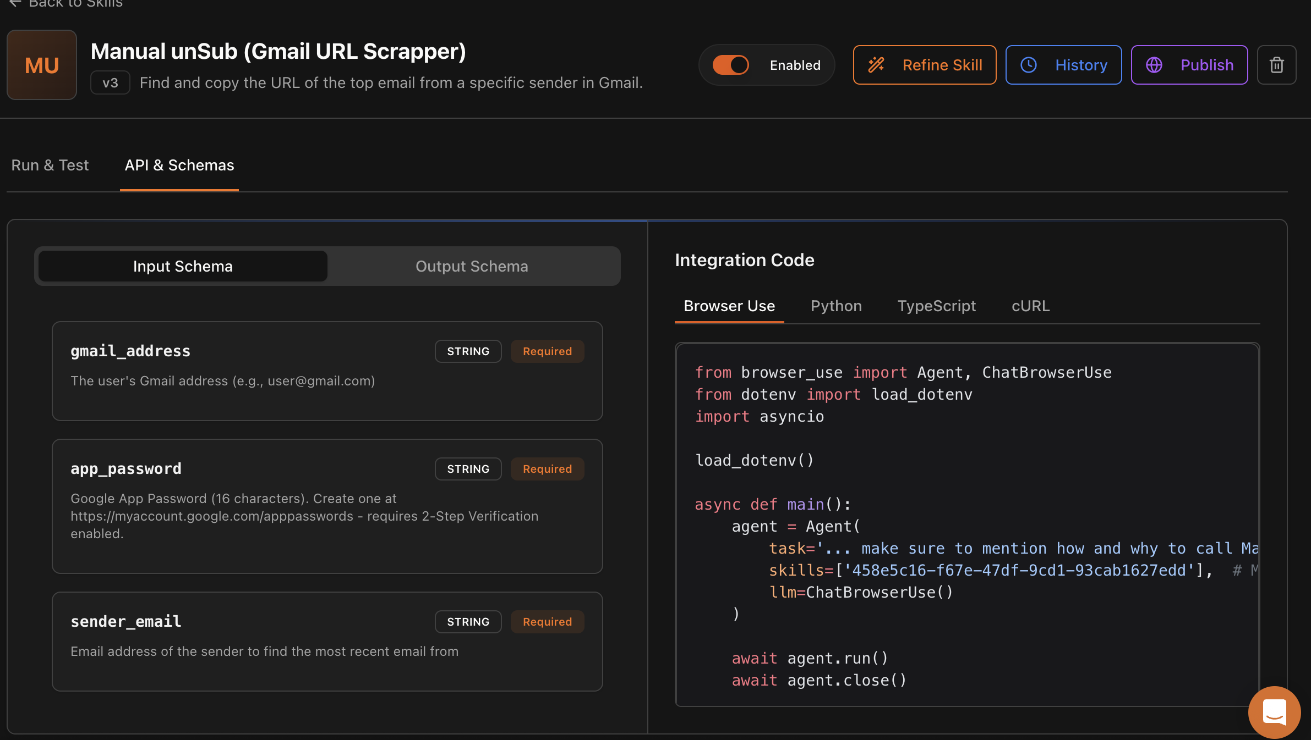This screenshot has height=740, width=1311.
Task: Delete skill with the trash icon
Action: coord(1276,65)
